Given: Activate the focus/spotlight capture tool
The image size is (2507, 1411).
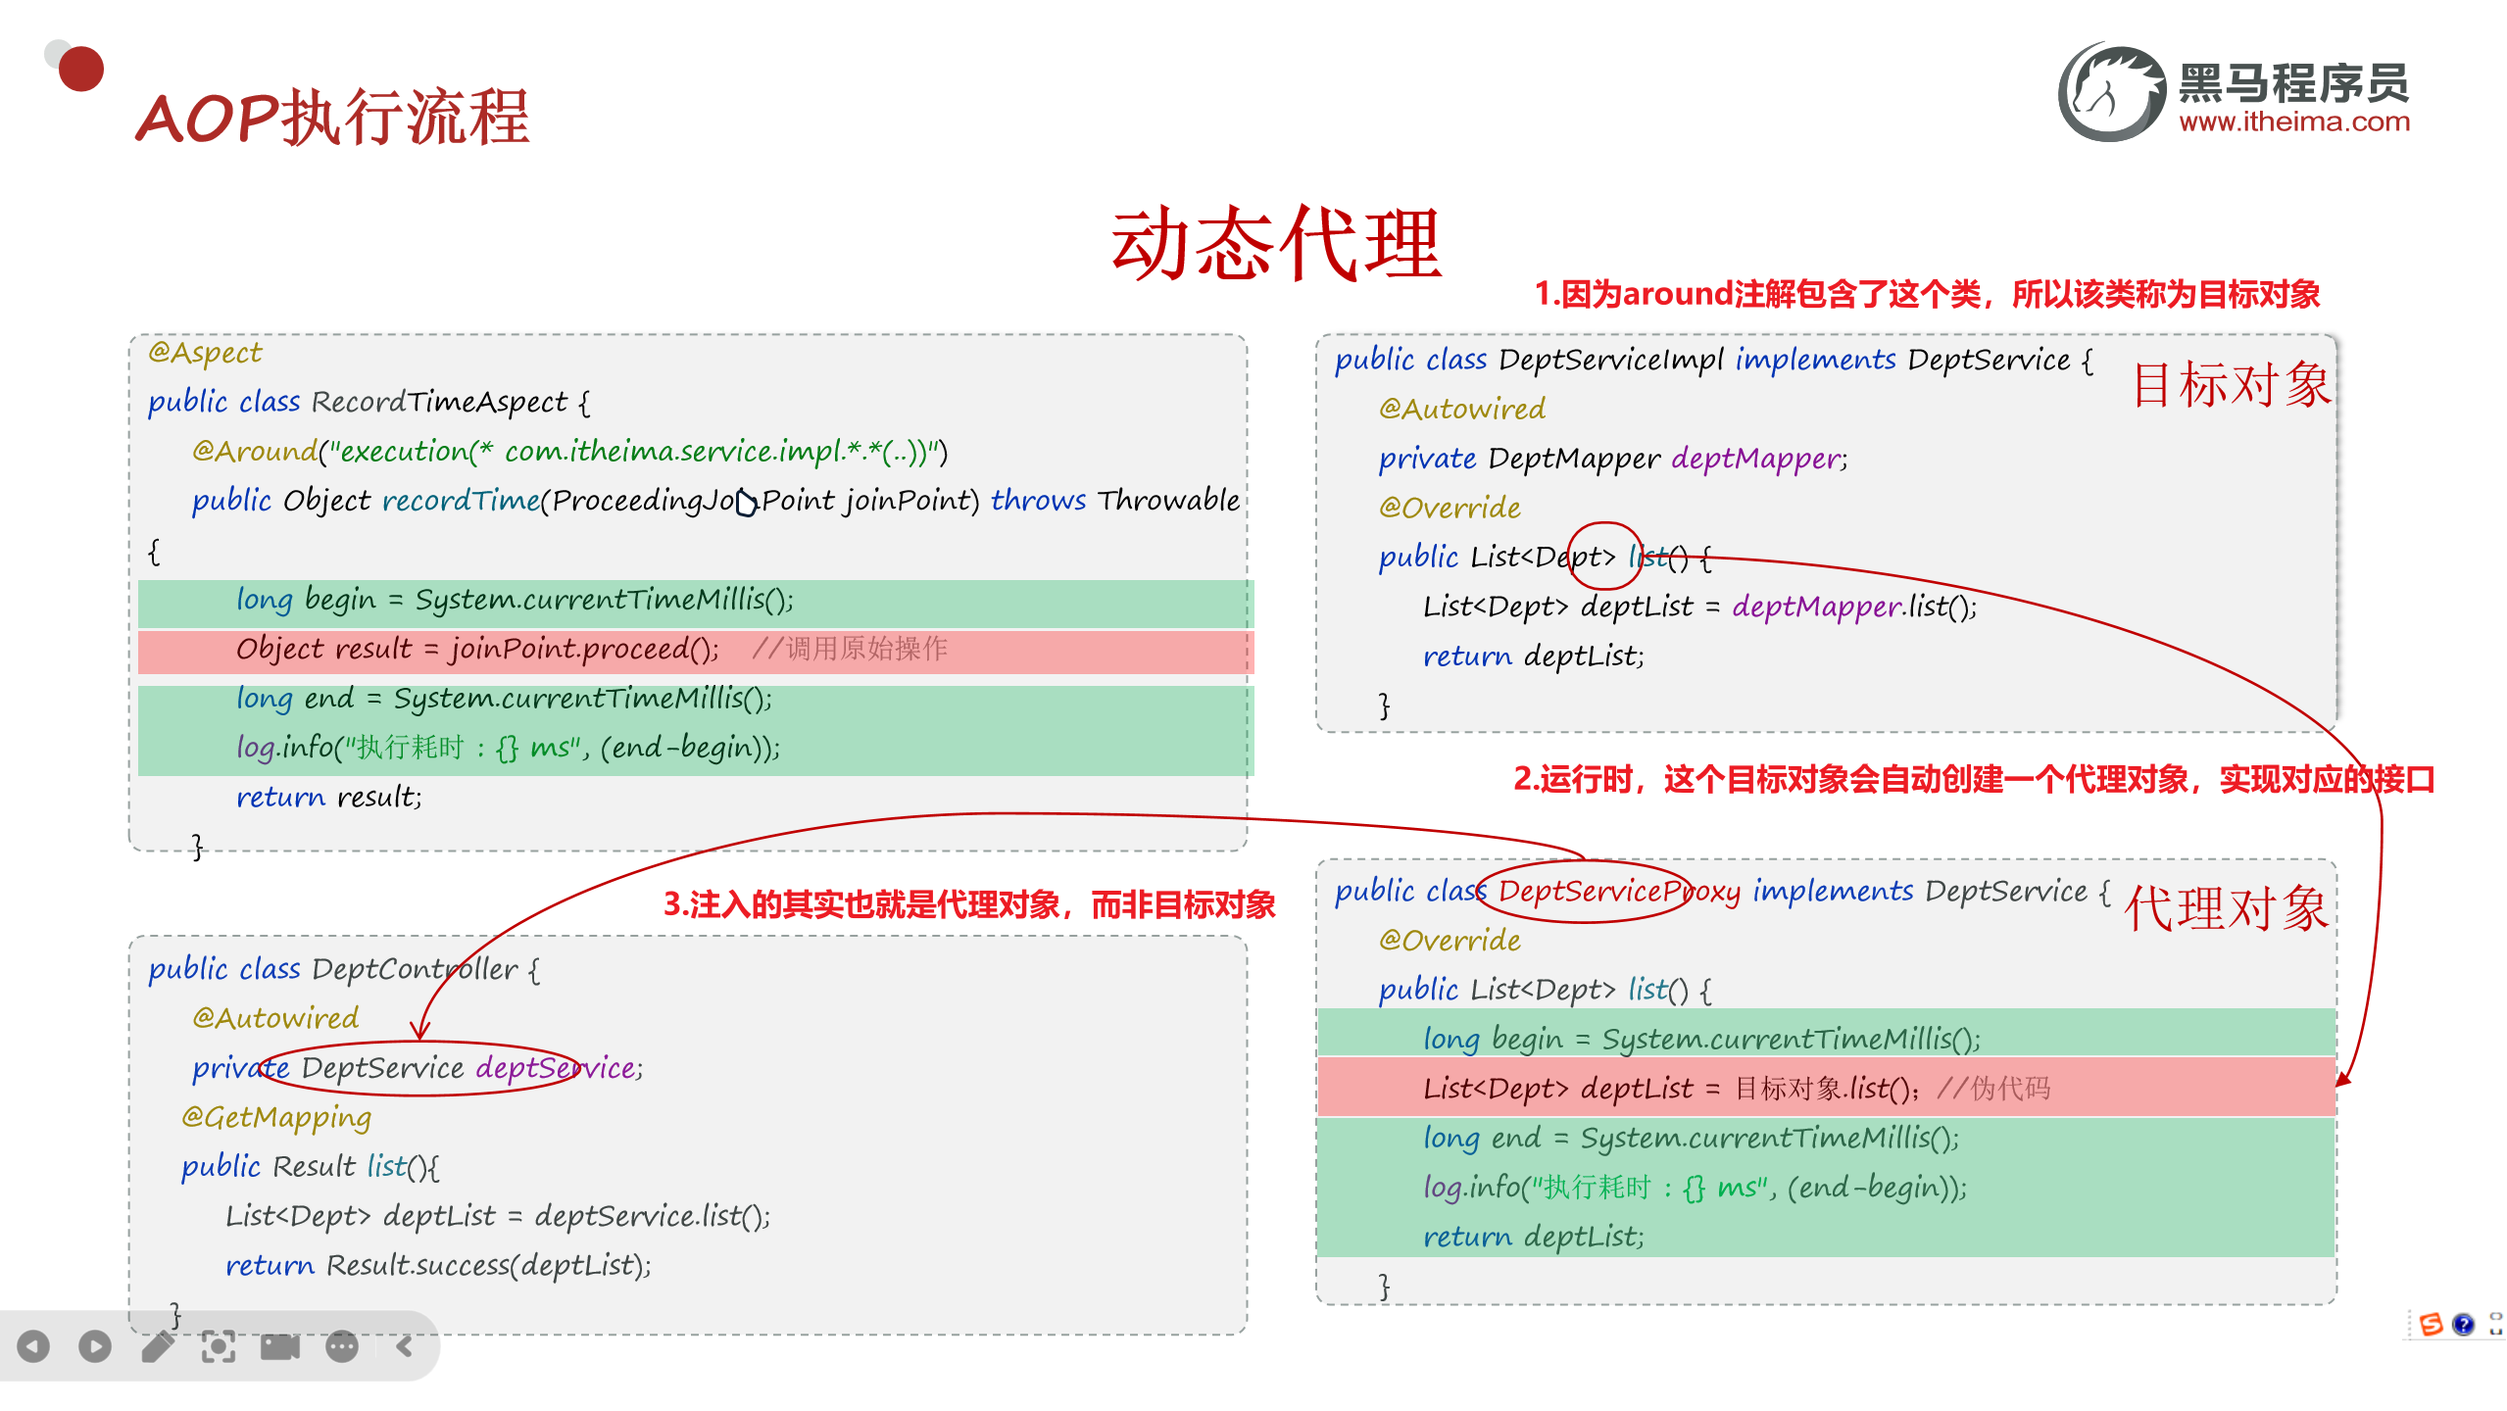Looking at the screenshot, I should [x=219, y=1346].
